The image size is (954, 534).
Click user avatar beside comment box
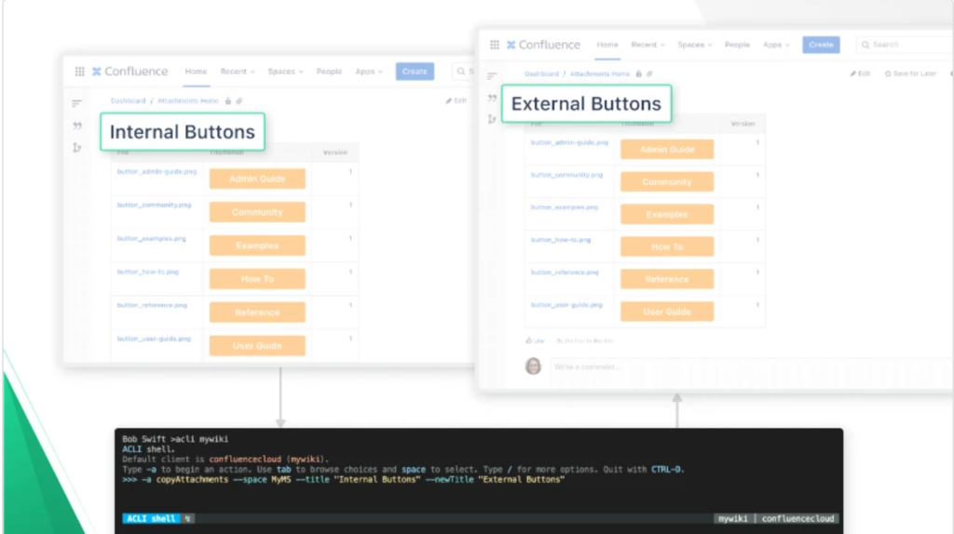tap(533, 366)
